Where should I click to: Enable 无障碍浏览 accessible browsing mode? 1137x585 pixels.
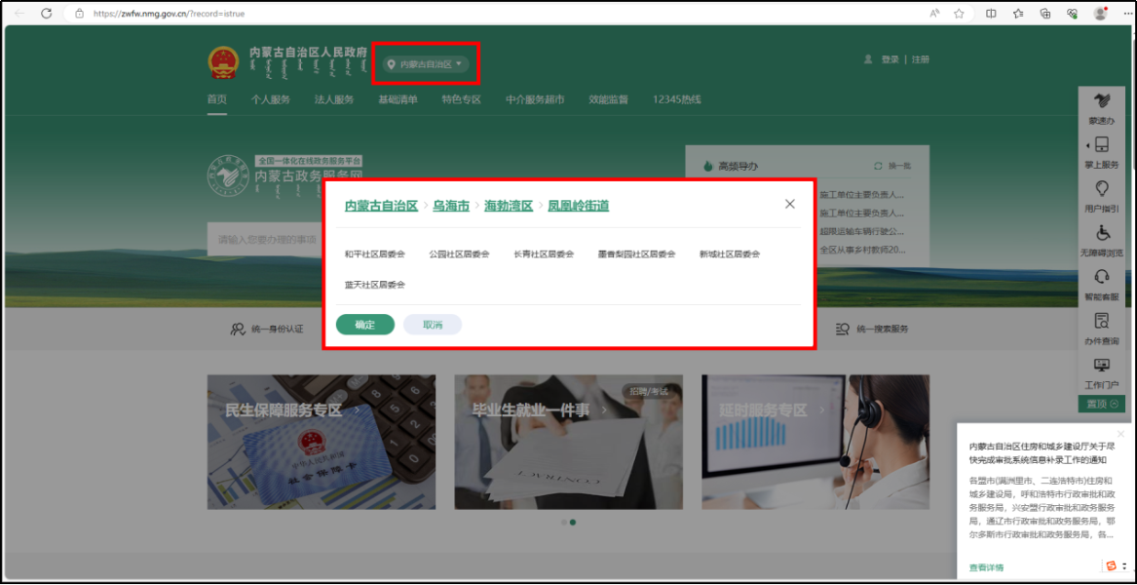click(x=1102, y=242)
